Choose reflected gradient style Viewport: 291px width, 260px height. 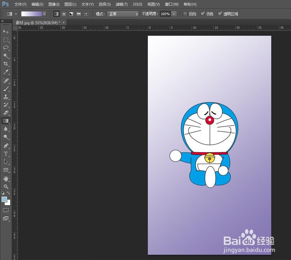79,14
